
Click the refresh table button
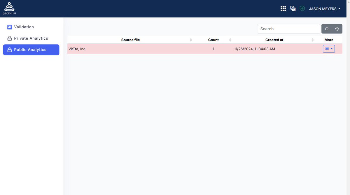click(327, 29)
